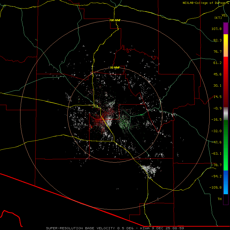Select the -47.6 velocity scale label

216,142
